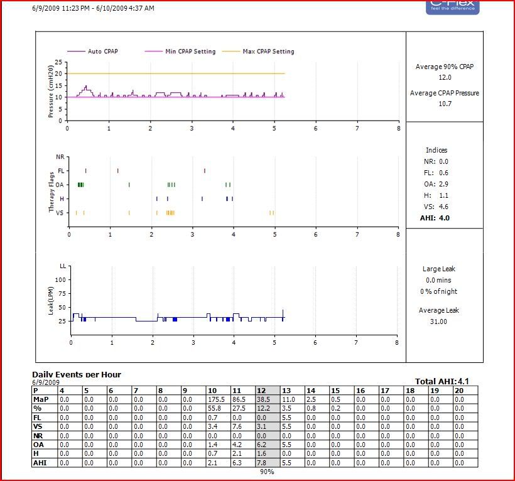
Task: Click the Large Leak label
Action: 439,269
